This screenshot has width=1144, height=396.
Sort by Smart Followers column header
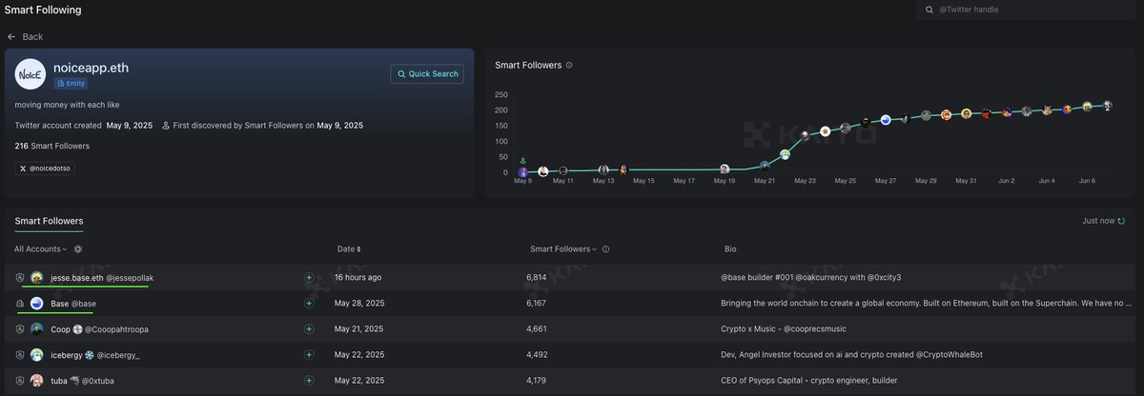[x=564, y=249]
